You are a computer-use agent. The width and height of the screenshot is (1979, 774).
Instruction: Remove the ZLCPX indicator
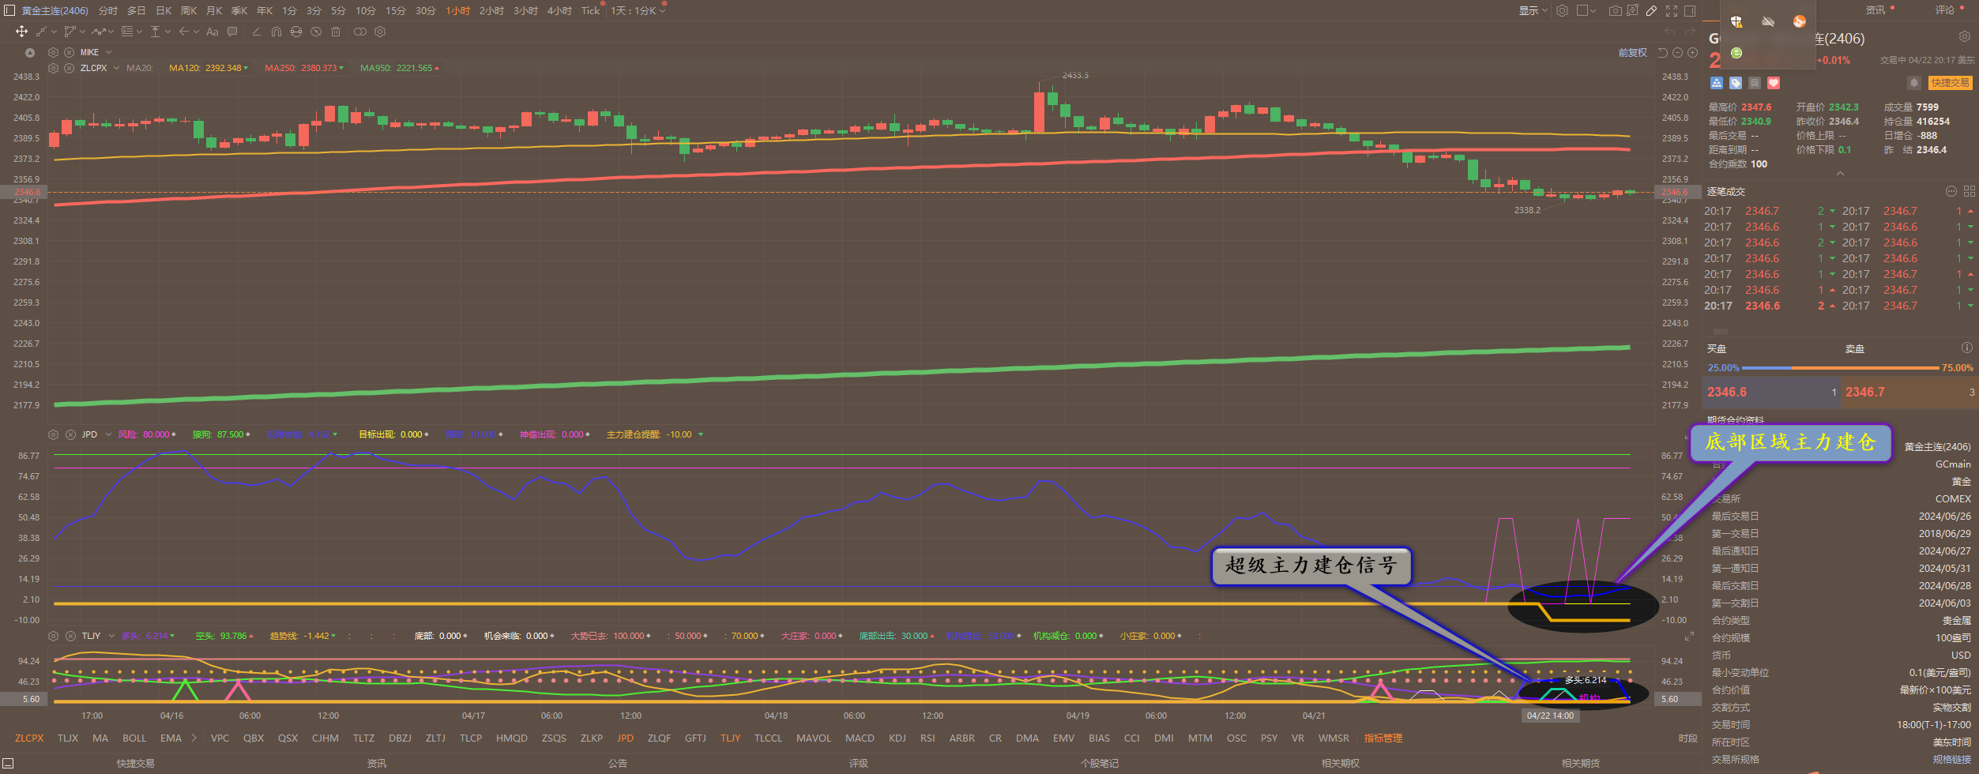click(x=69, y=68)
